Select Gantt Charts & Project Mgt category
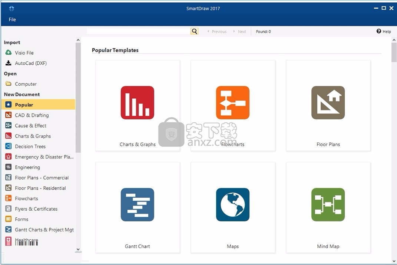Image resolution: width=397 pixels, height=265 pixels. click(44, 230)
